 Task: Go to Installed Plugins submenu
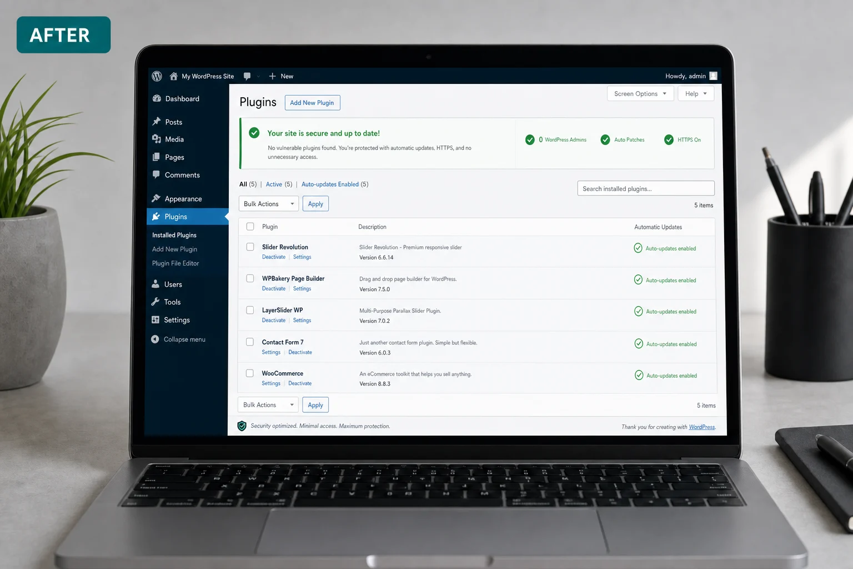[174, 235]
